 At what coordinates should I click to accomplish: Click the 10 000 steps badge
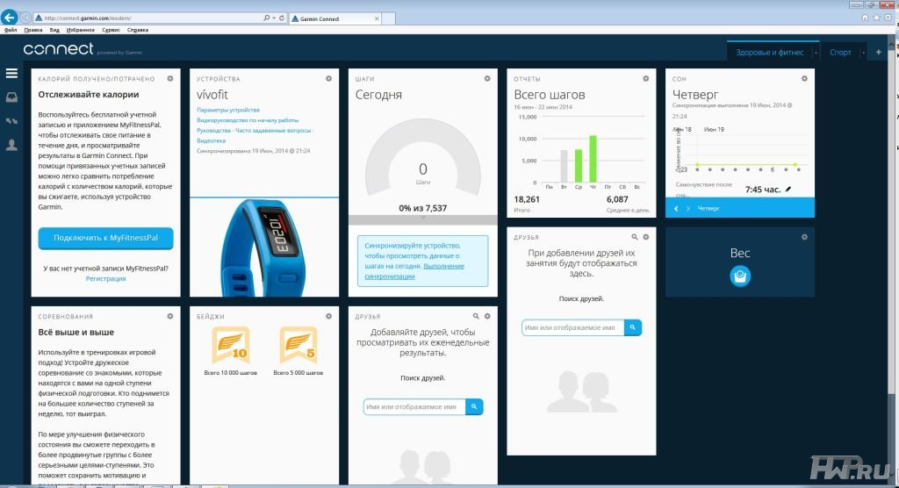coord(231,346)
